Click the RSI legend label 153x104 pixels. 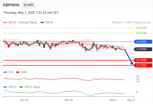[11, 72]
